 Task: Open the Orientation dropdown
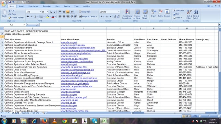(72, 12)
